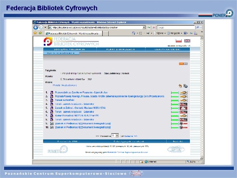237x178 pixels.
Task: Open Favorites star icon
Action: click(x=35, y=33)
